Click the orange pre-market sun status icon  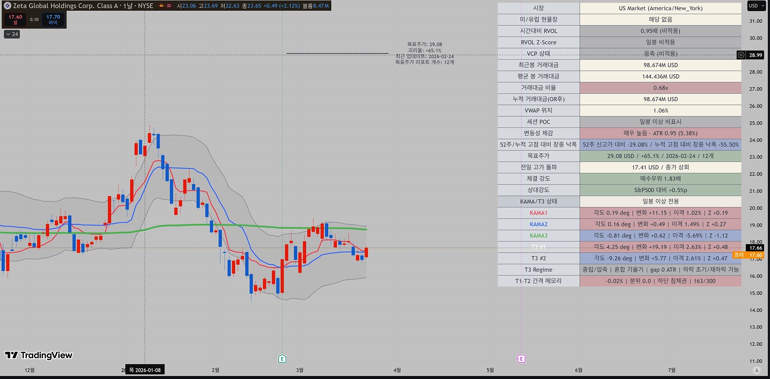161,6
